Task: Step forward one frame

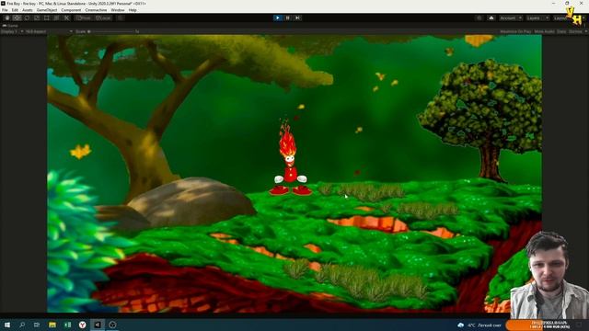Action: click(297, 17)
